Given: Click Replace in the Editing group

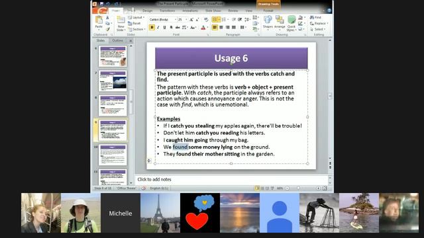Looking at the screenshot, I should click(319, 24).
